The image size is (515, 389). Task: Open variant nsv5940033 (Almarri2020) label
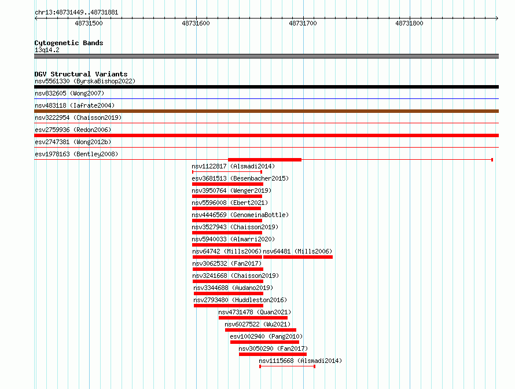point(233,239)
